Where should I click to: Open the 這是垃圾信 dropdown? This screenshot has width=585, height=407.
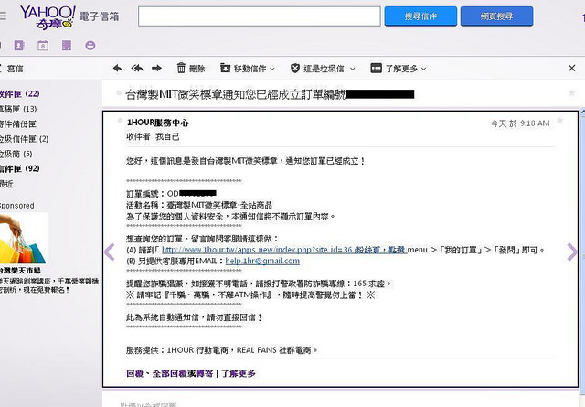coord(323,69)
